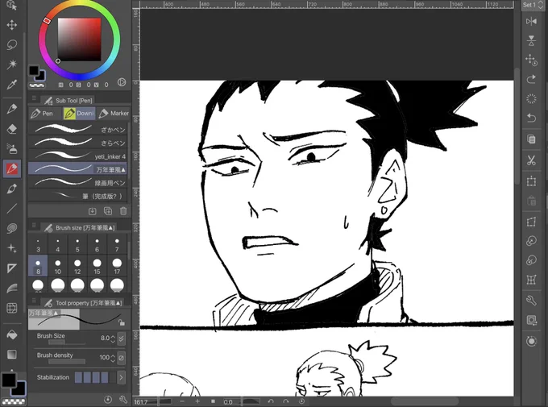Viewport: 548px width, 407px height.
Task: Set the Stabilization slider level
Action: click(95, 377)
